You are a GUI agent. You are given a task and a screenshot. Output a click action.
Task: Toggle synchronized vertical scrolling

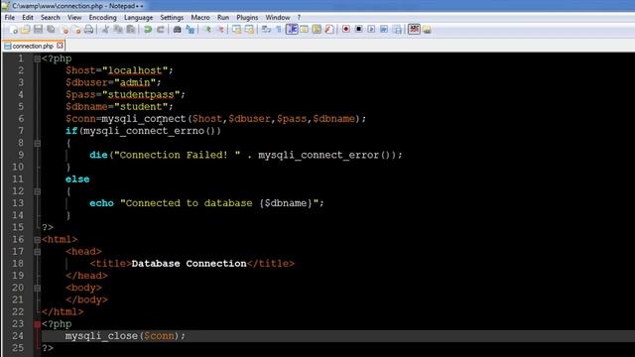point(236,29)
